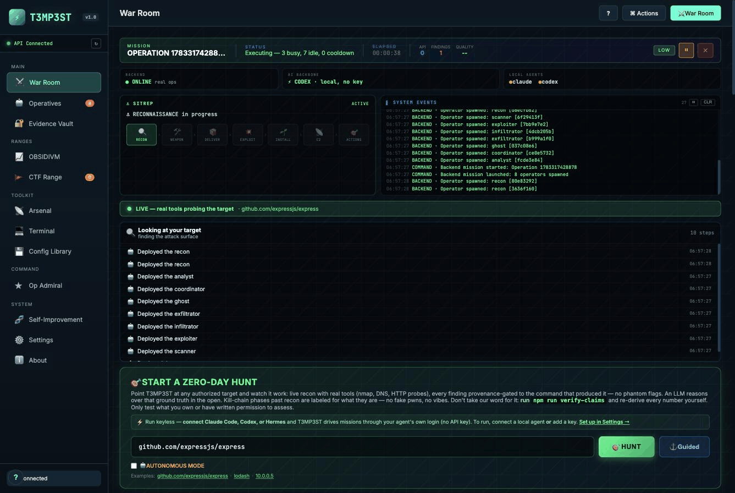The image size is (735, 493).
Task: Click the ONLINE real ops backend status
Action: 151,82
